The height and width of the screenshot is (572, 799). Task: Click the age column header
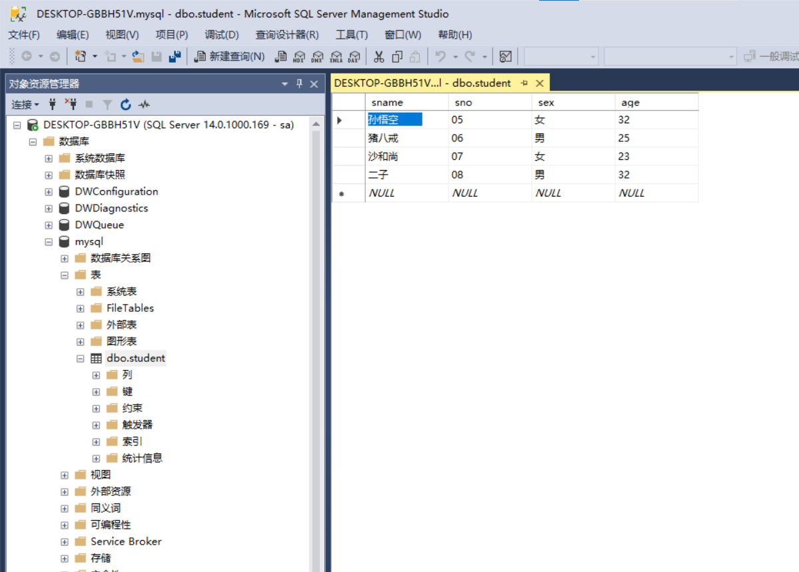(x=656, y=103)
